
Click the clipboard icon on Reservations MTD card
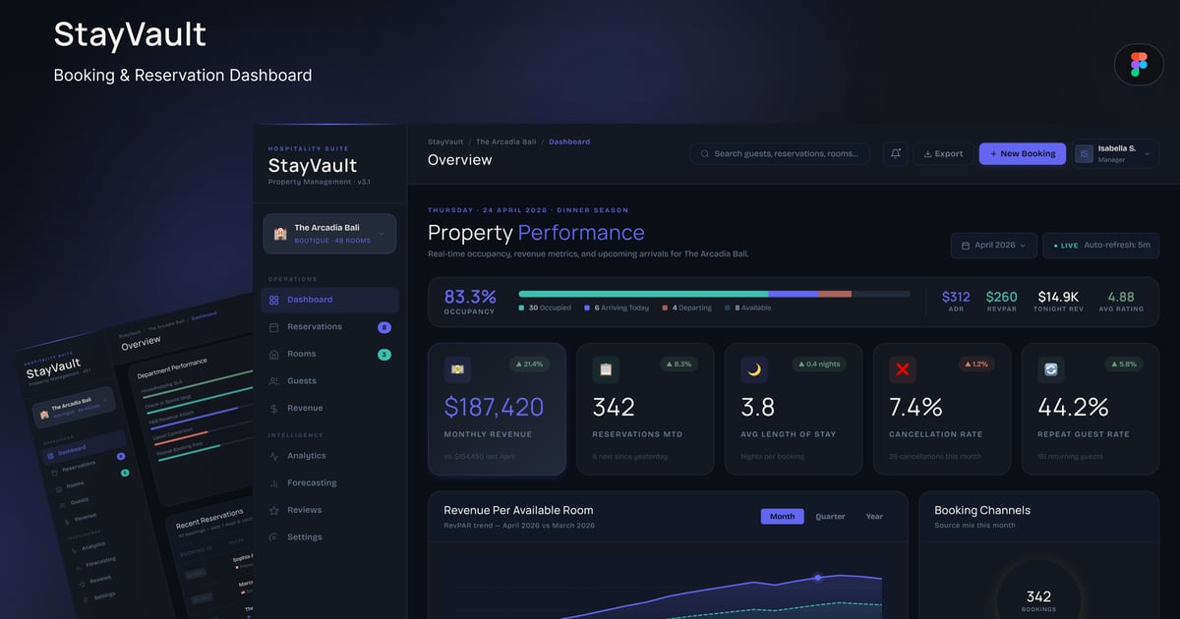[x=606, y=369]
